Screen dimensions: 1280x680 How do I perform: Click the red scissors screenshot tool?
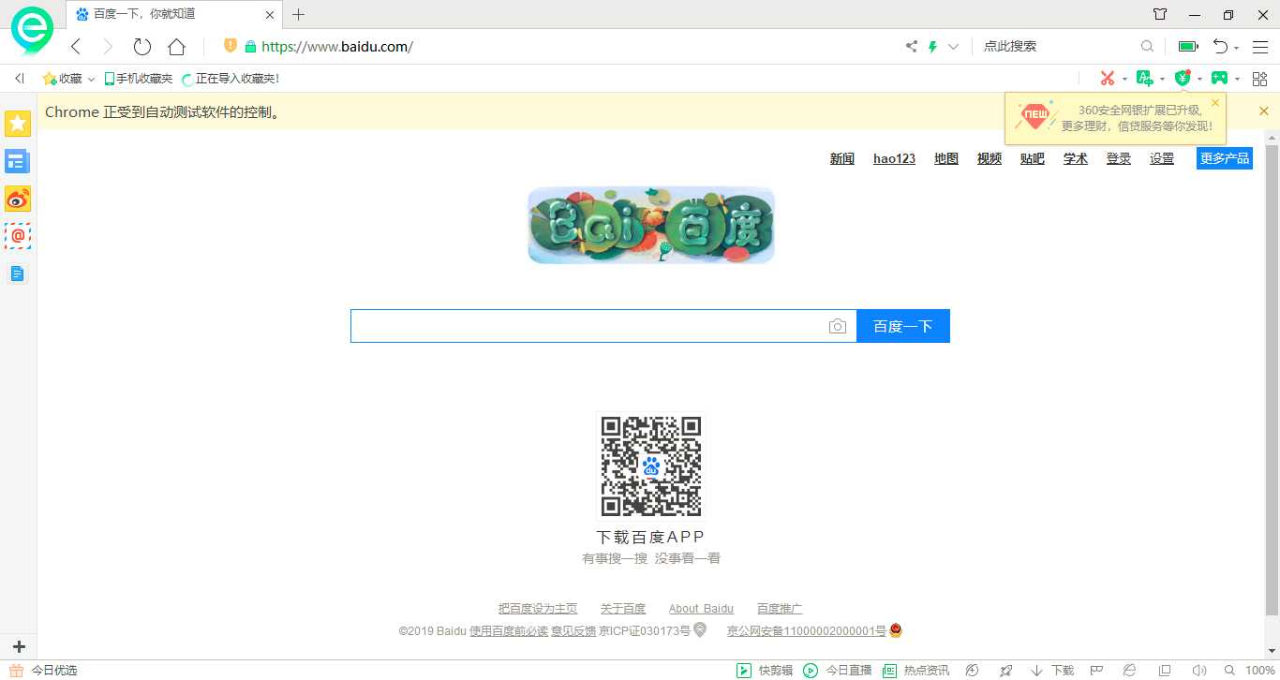pos(1108,79)
